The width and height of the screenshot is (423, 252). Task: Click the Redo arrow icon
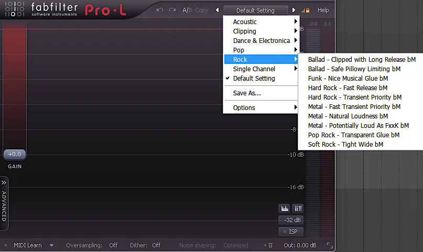click(x=172, y=10)
